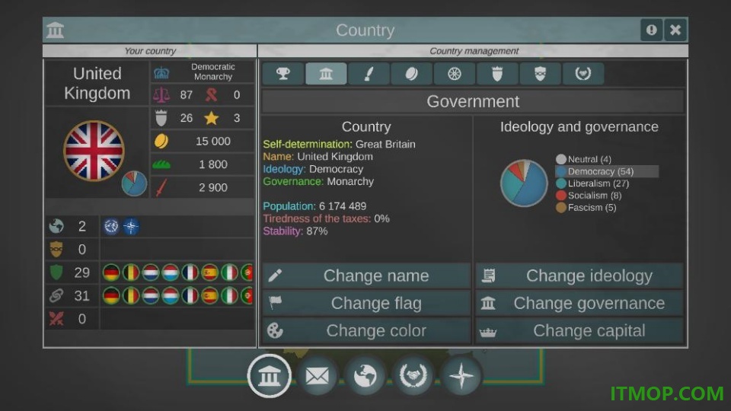Click the Change ideology button
731x411 pixels.
pyautogui.click(x=579, y=276)
